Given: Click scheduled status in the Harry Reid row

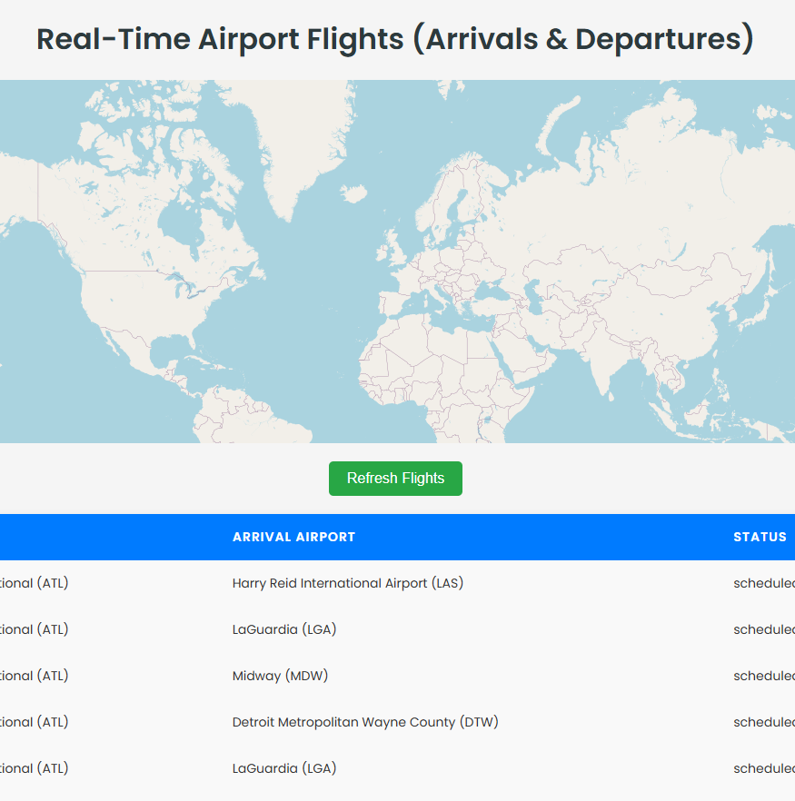Looking at the screenshot, I should coord(763,583).
